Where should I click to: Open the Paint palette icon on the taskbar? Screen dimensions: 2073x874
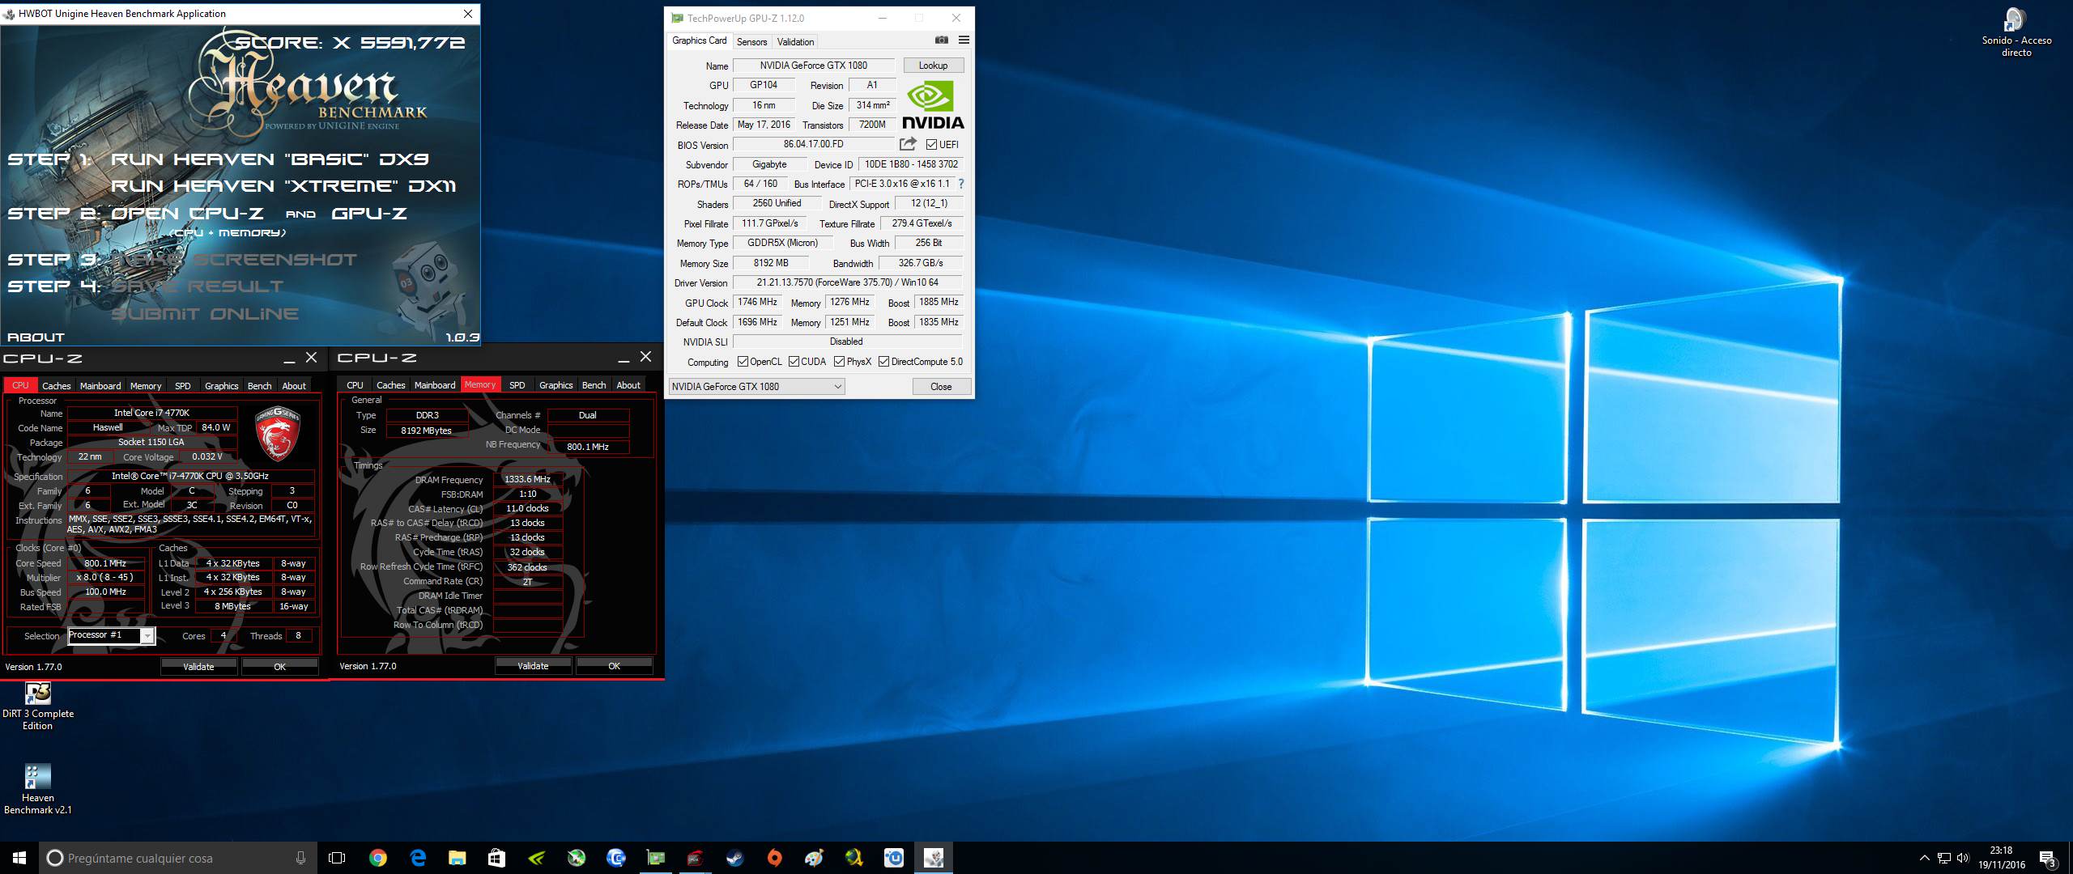pos(814,858)
